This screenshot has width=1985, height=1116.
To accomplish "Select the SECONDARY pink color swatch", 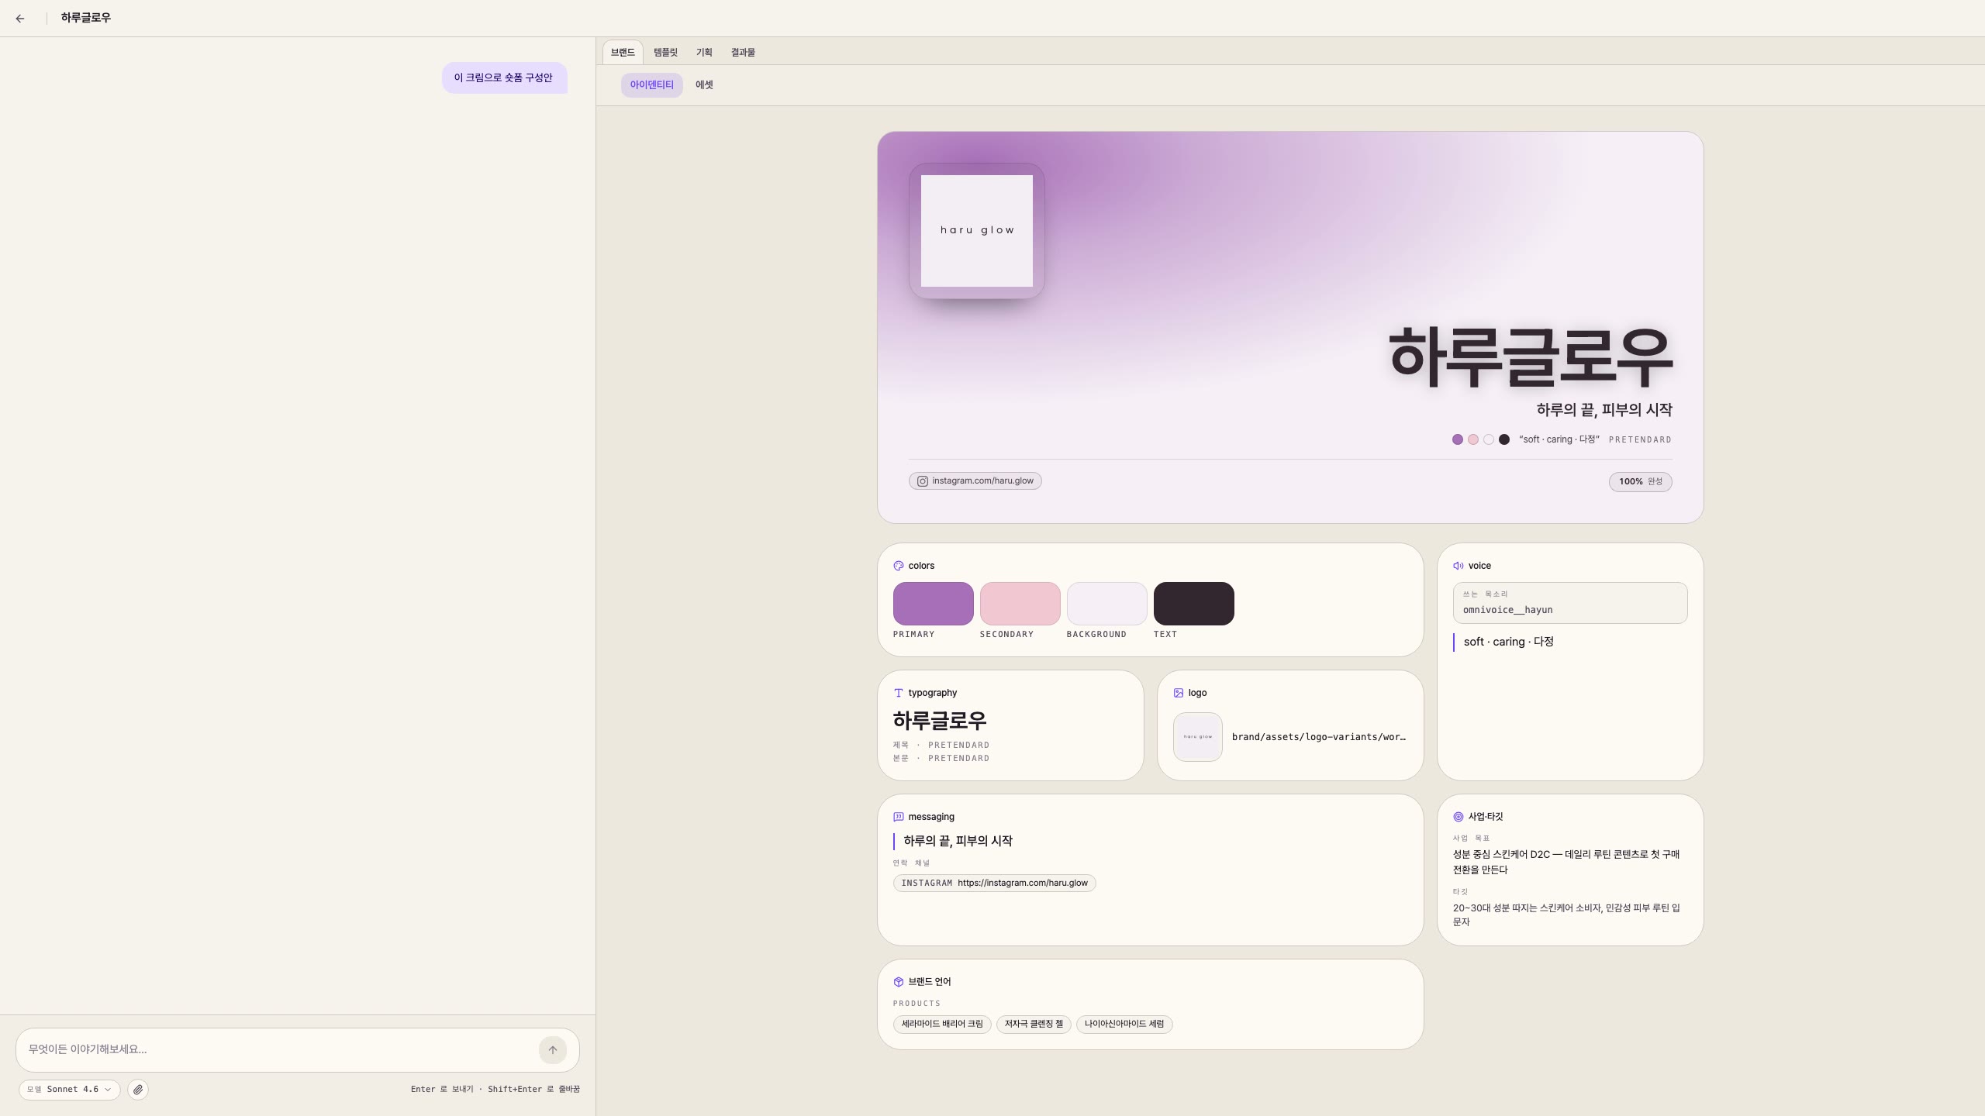I will (1020, 604).
